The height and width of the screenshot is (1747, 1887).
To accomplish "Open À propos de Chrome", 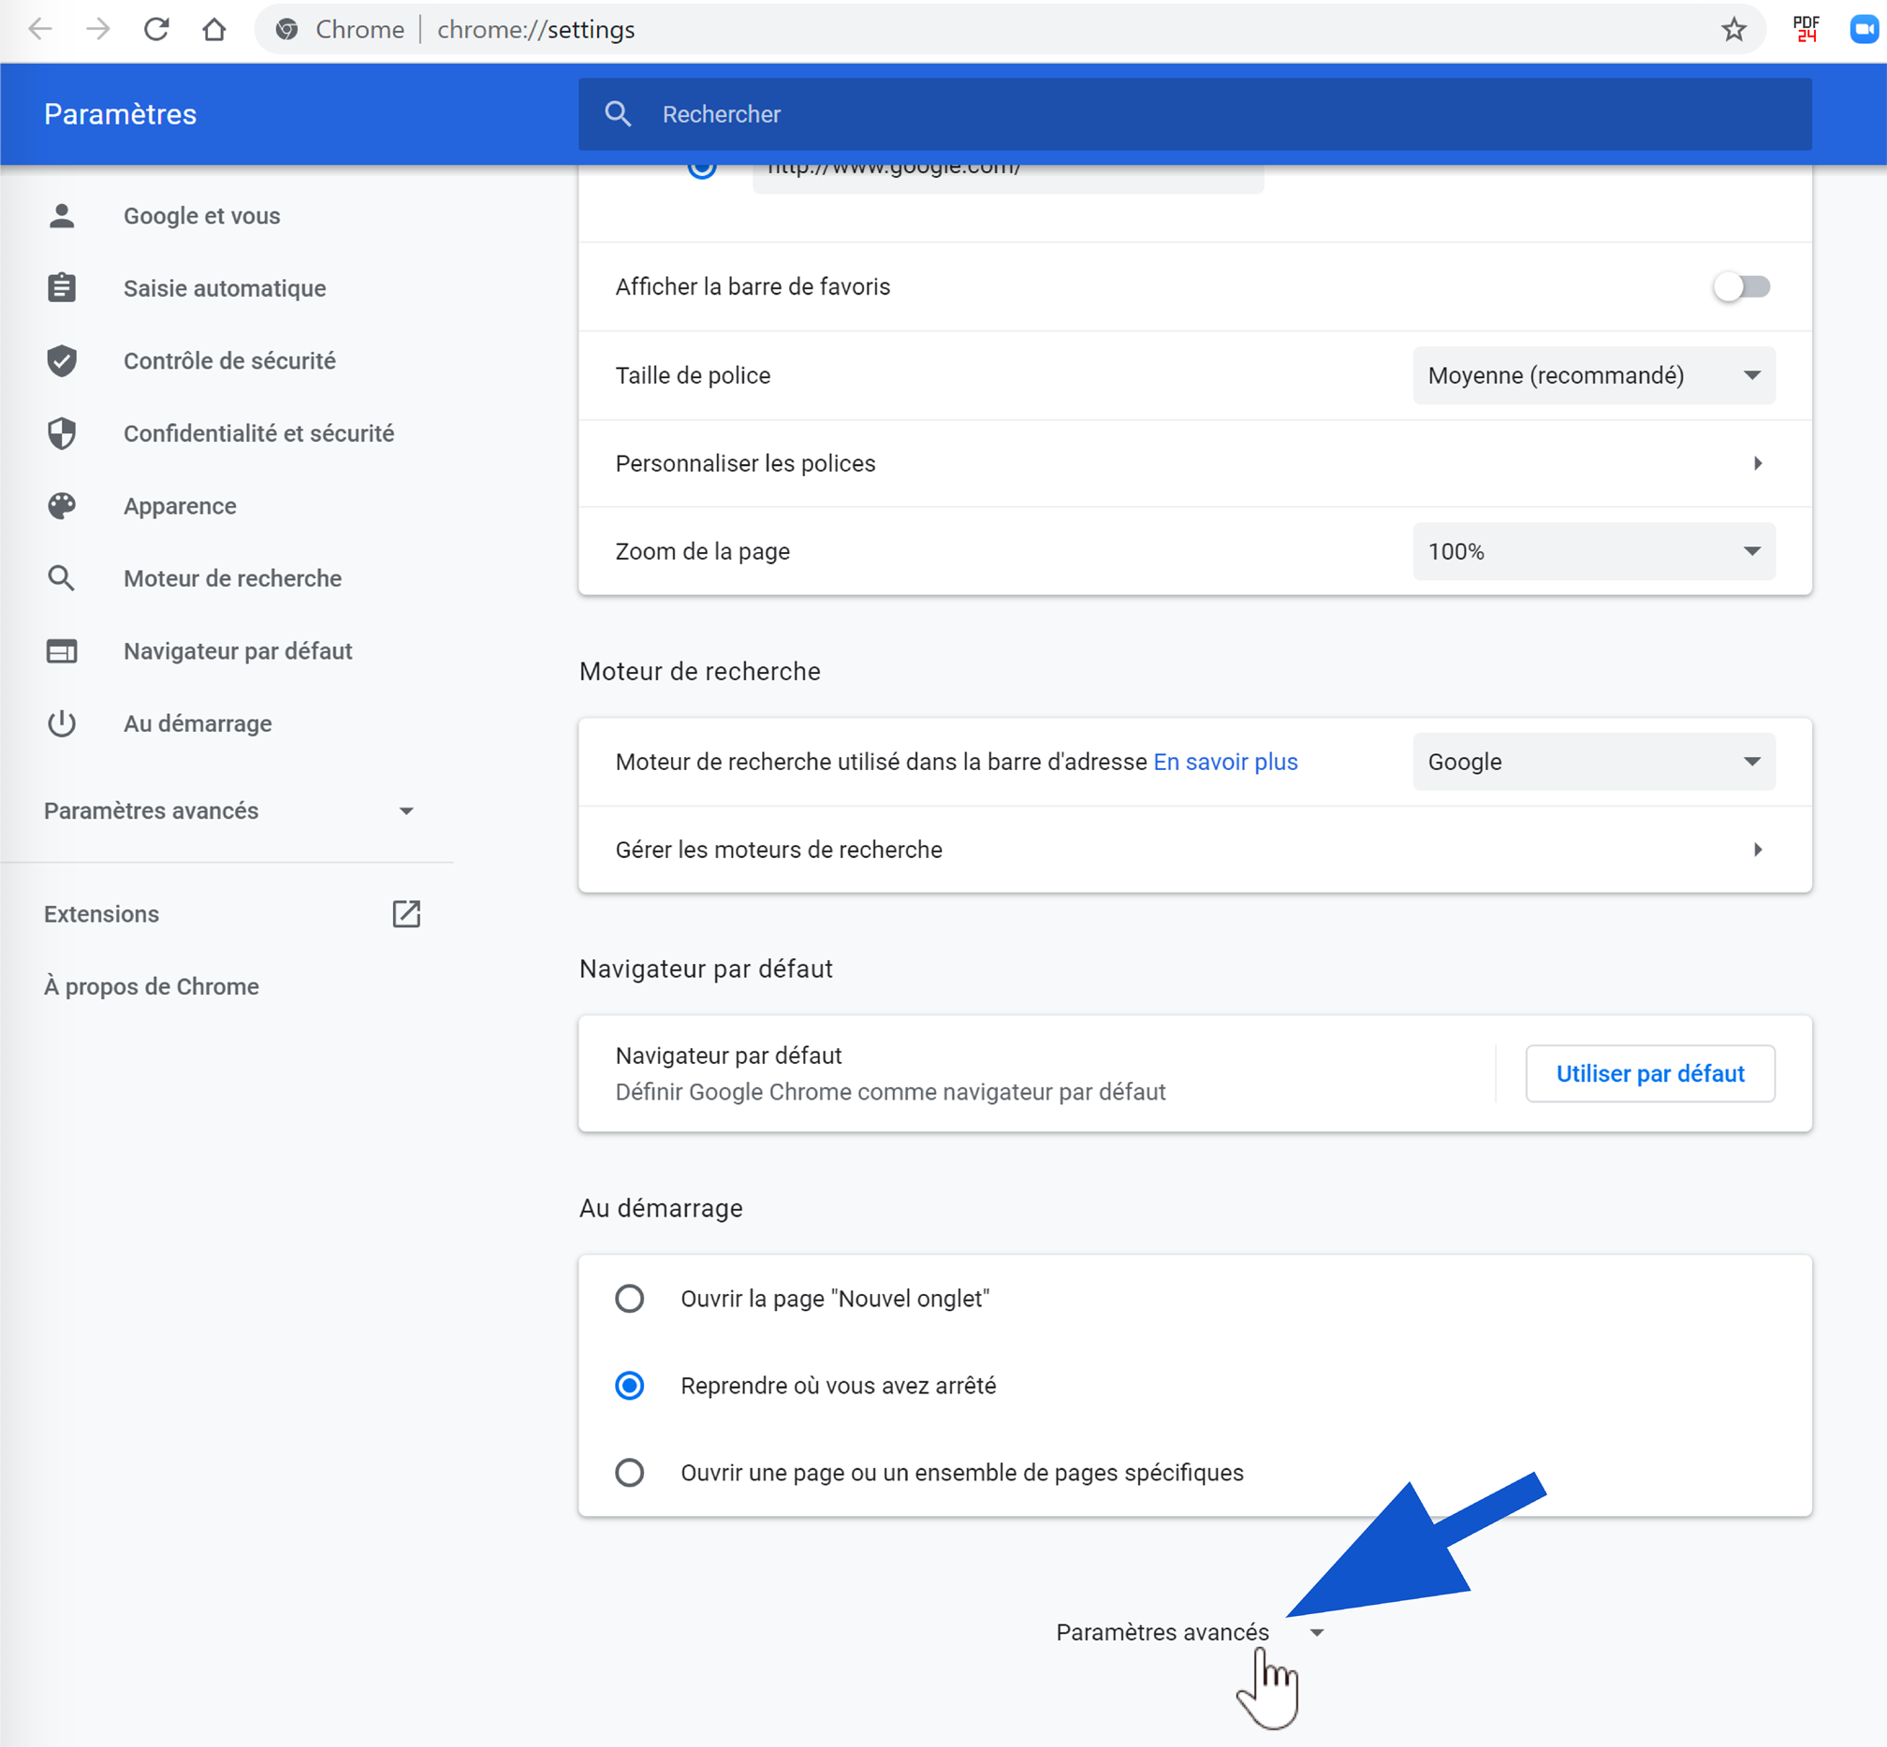I will pyautogui.click(x=152, y=986).
